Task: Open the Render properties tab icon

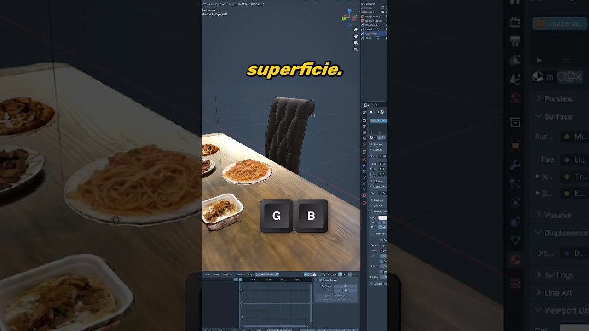Action: pos(364,120)
